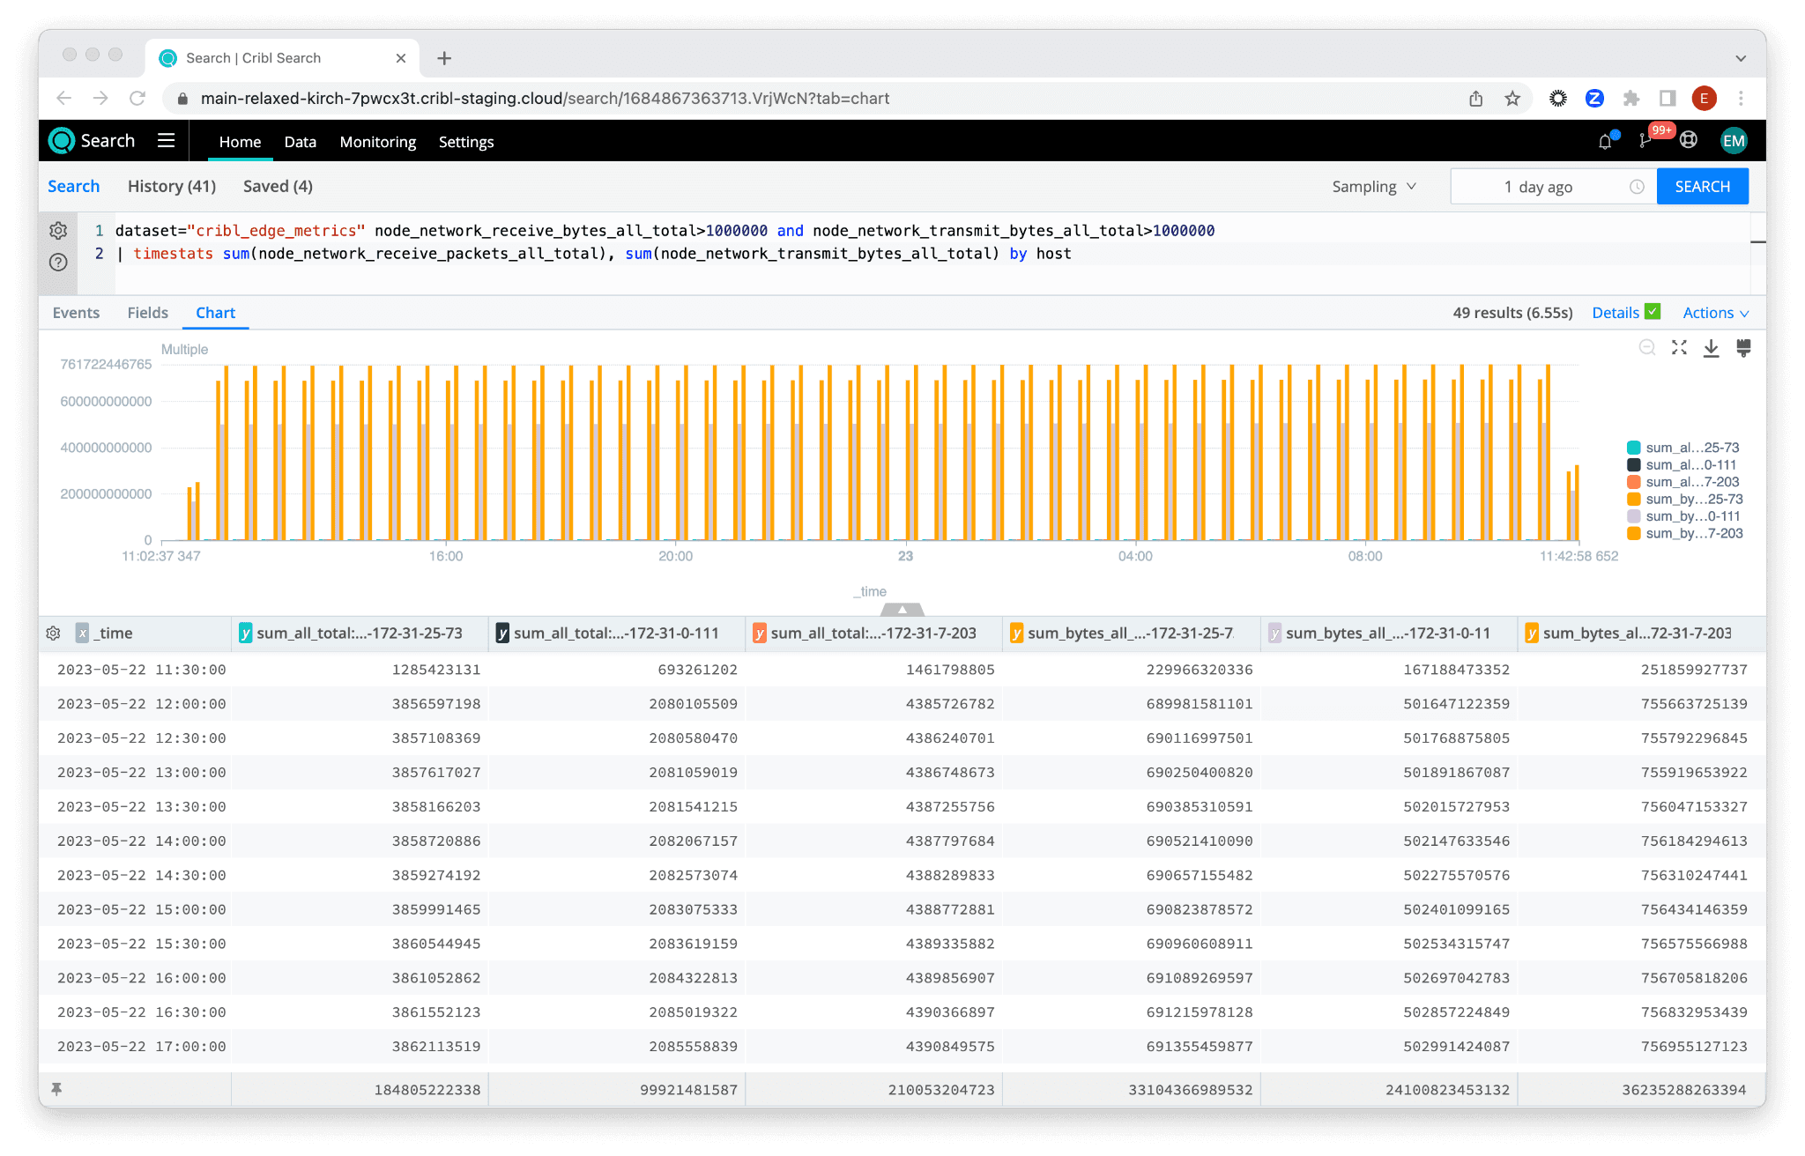Toggle sum_al...25-73 series in chart legend
Image resolution: width=1805 pixels, height=1156 pixels.
click(1682, 448)
